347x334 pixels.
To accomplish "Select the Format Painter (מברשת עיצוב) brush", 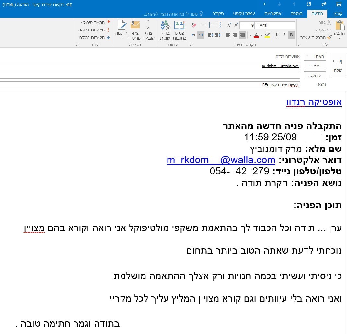I will coord(330,37).
